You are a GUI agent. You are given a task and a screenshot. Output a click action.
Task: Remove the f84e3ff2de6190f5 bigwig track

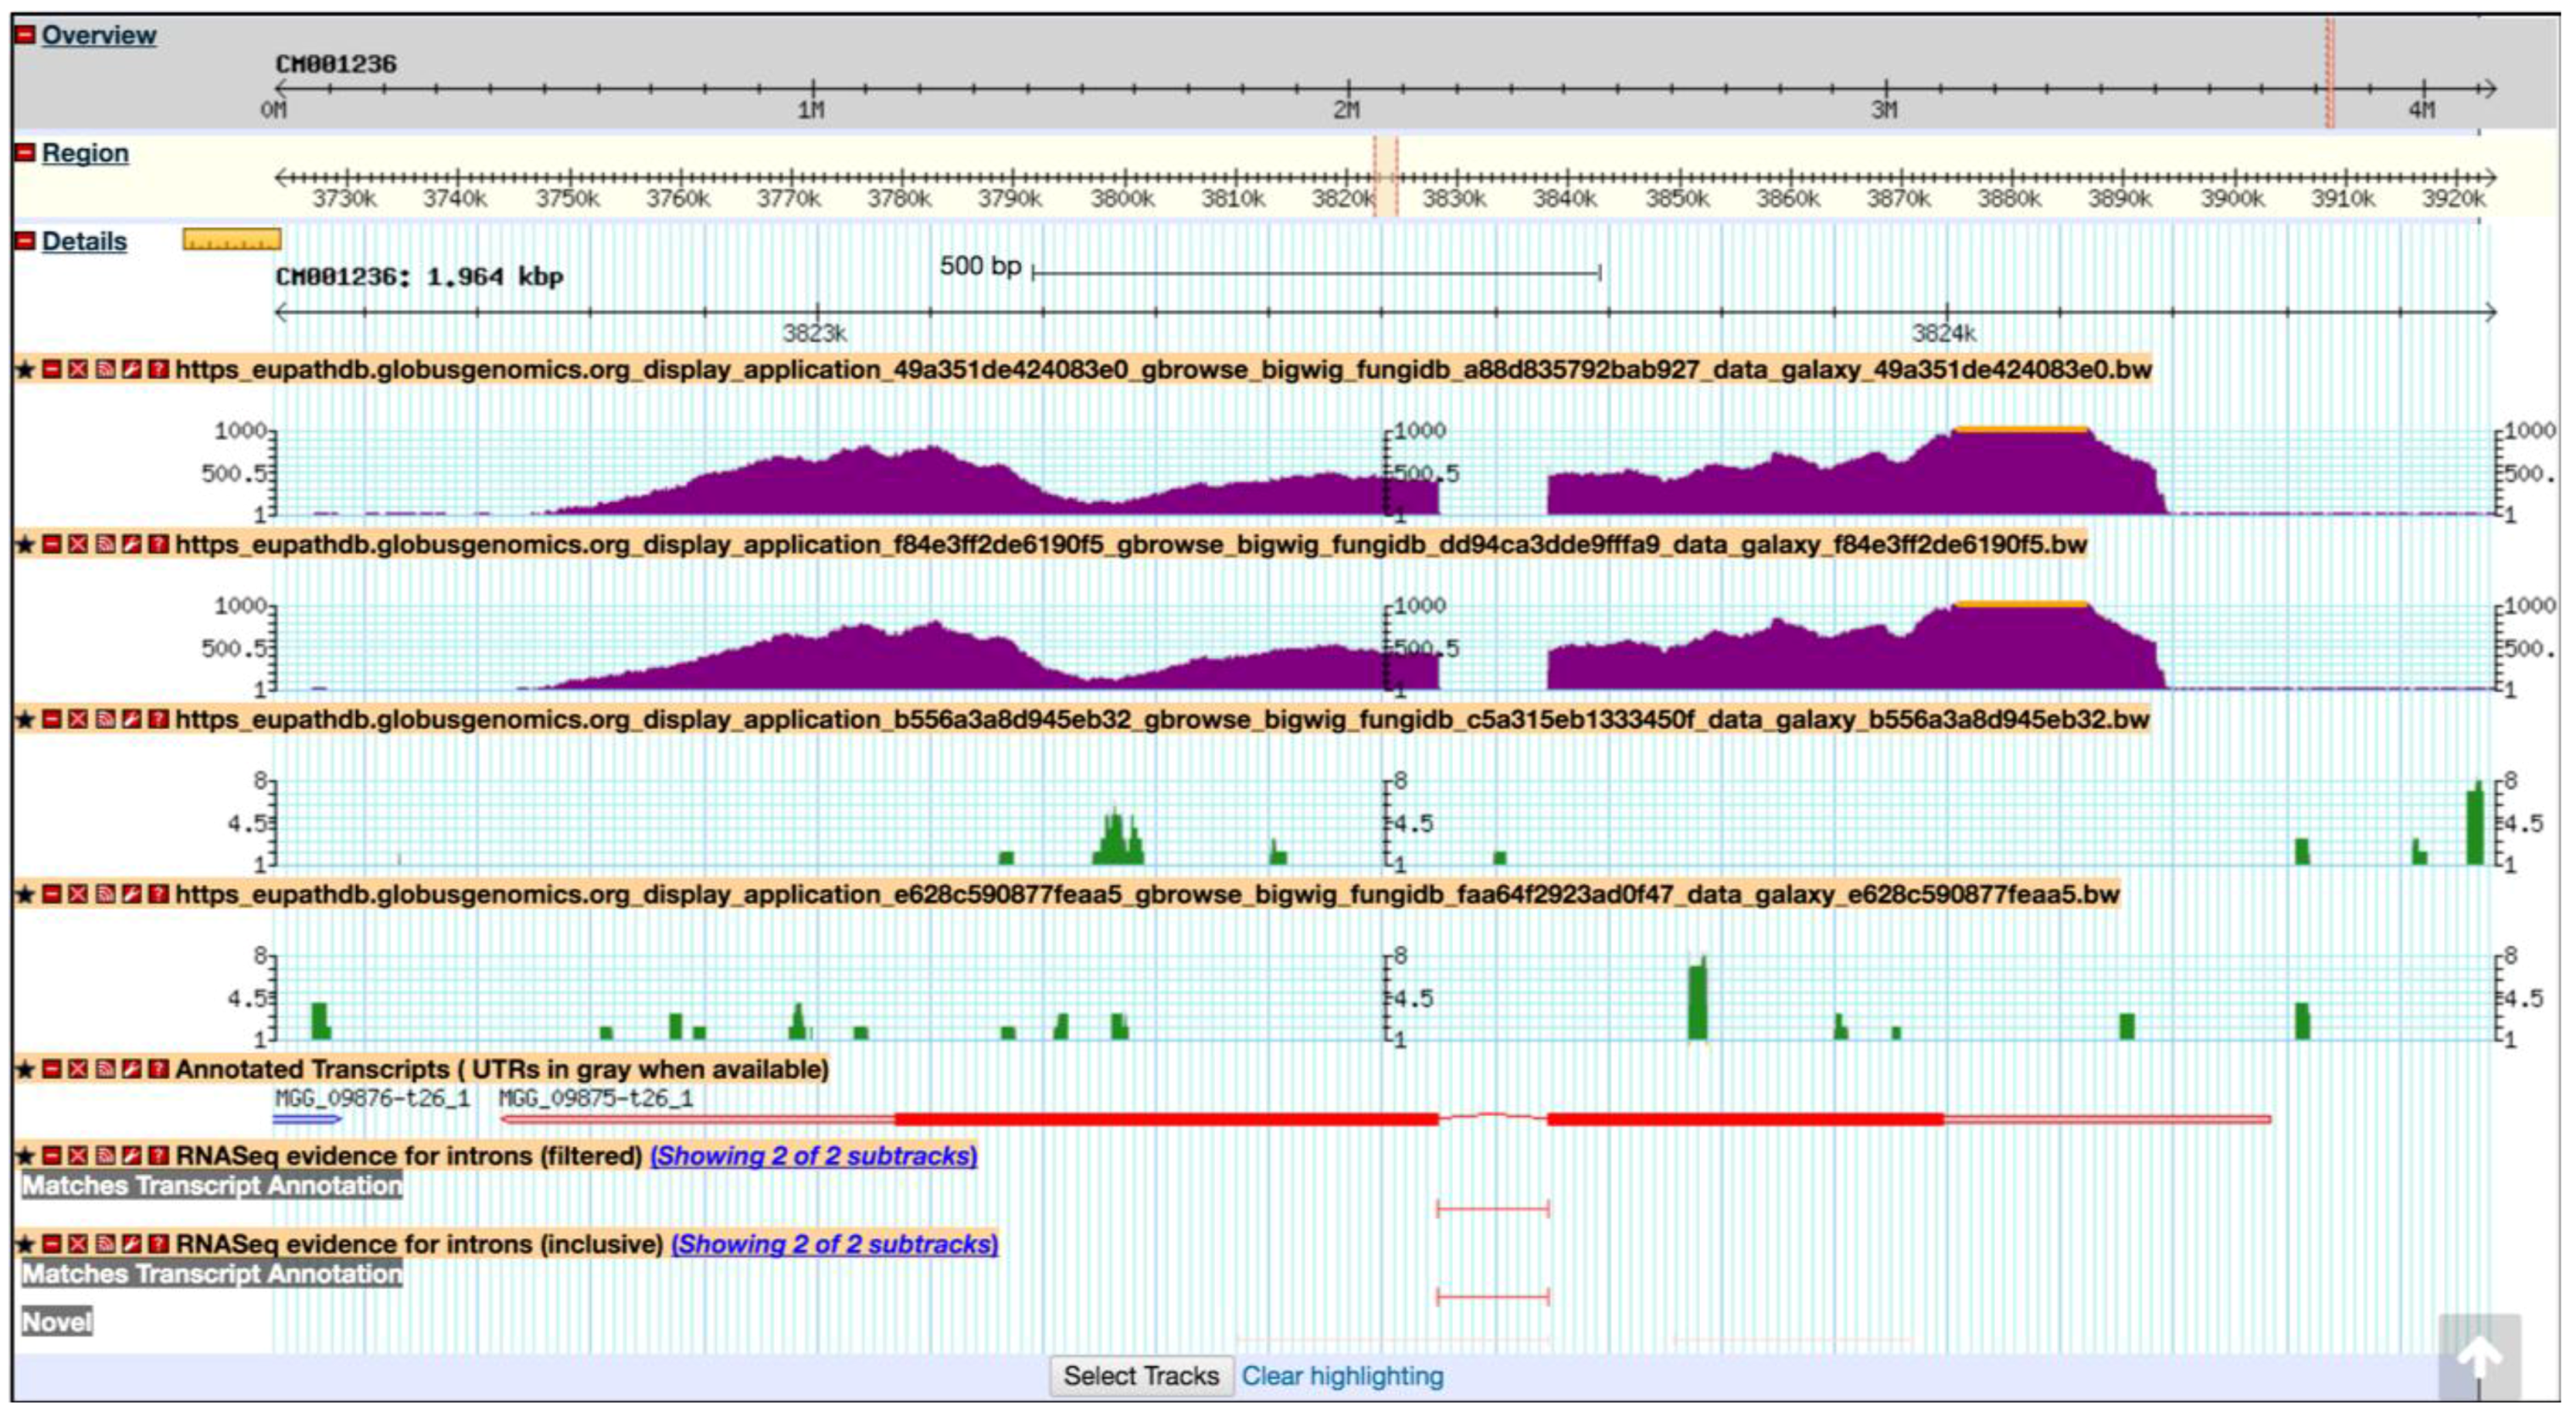tap(78, 545)
